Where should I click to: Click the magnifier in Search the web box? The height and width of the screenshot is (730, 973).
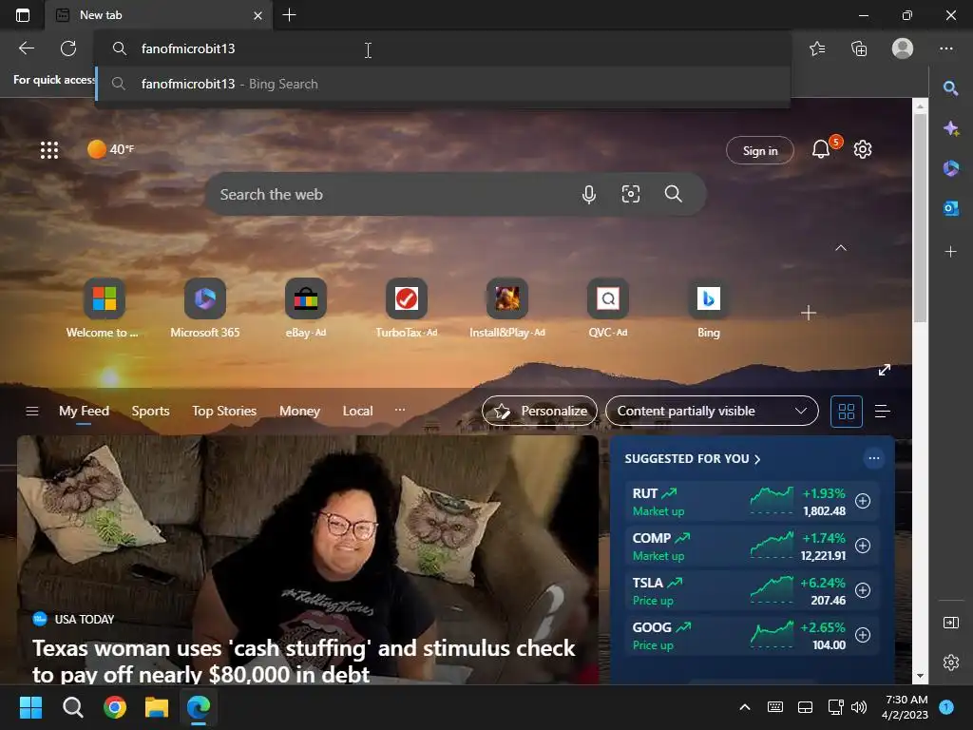pyautogui.click(x=674, y=194)
